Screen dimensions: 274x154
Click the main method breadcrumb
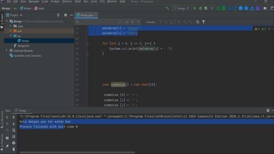tap(39, 8)
